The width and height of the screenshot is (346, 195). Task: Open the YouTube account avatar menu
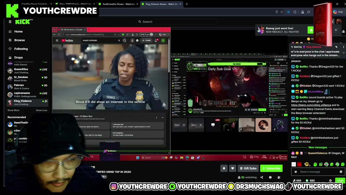point(163,40)
